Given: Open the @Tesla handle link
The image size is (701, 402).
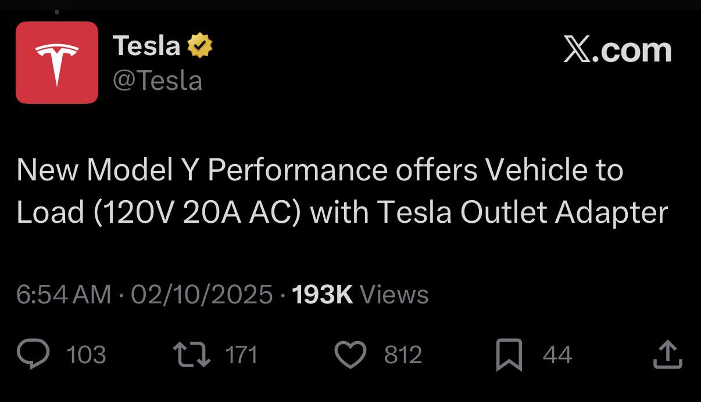Looking at the screenshot, I should [158, 81].
